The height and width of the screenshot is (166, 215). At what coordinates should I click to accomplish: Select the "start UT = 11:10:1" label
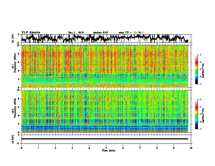tap(131, 33)
